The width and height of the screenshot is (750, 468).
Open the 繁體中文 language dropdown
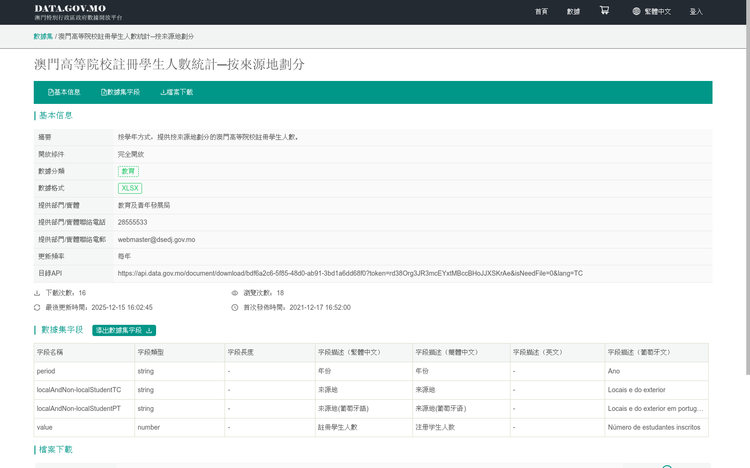[652, 11]
